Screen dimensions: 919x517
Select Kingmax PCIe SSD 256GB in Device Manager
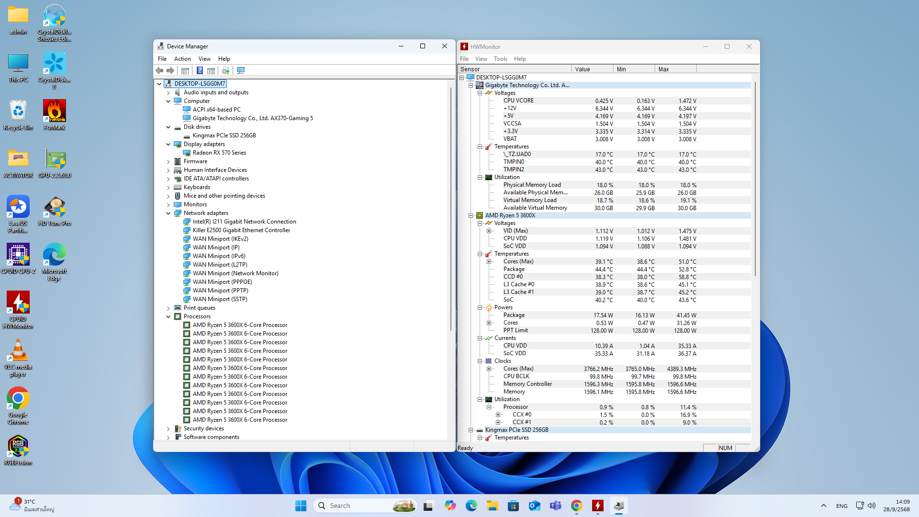(x=224, y=135)
